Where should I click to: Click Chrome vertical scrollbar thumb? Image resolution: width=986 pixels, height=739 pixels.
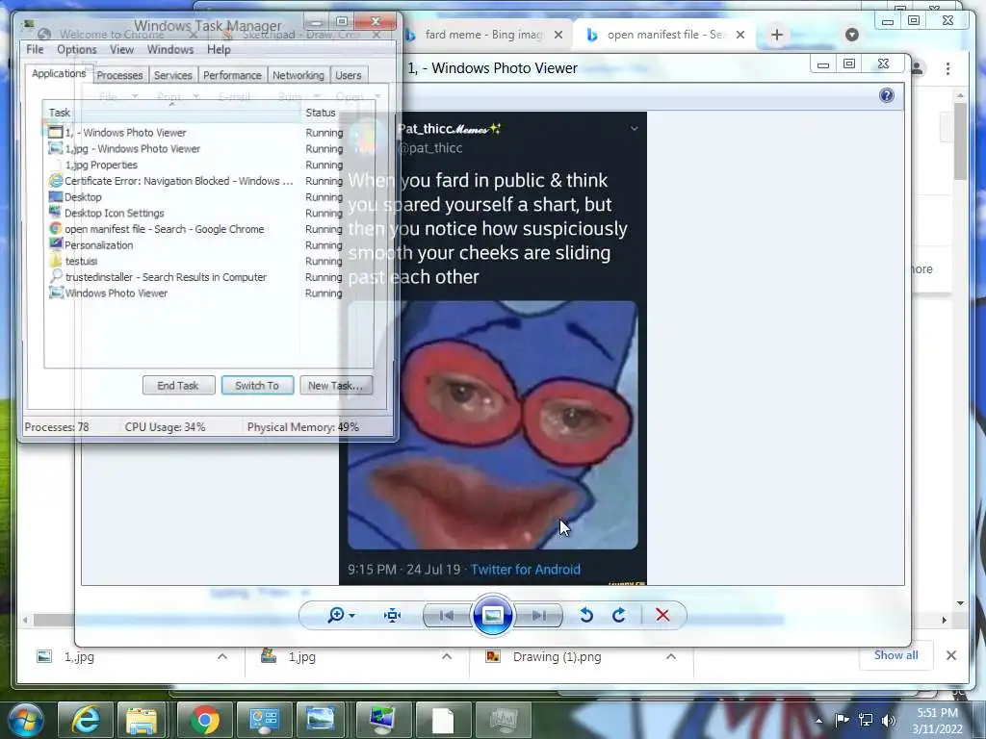[x=960, y=141]
